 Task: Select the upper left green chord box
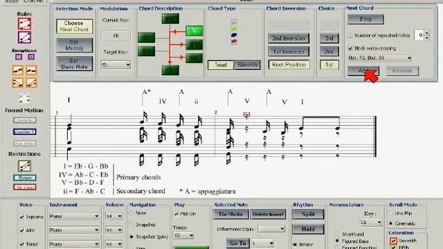(x=146, y=38)
